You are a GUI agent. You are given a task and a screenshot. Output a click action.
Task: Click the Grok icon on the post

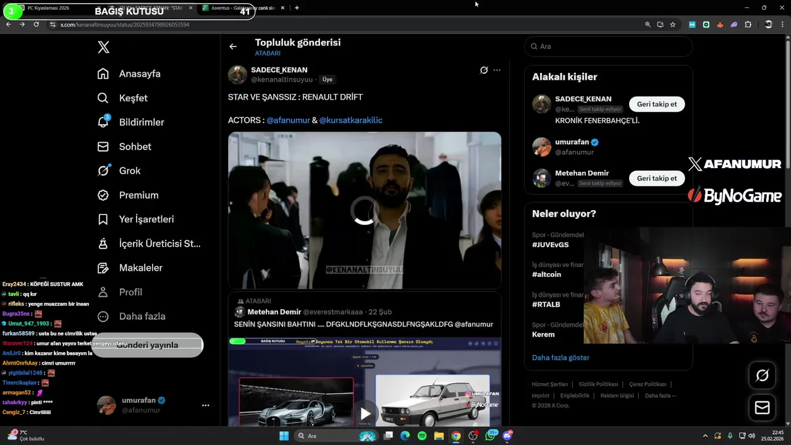[484, 70]
